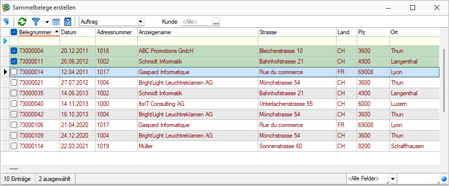Screen dimensions: 449x186
Task: Click the search input field next to globe
Action: pyautogui.click(x=418, y=179)
